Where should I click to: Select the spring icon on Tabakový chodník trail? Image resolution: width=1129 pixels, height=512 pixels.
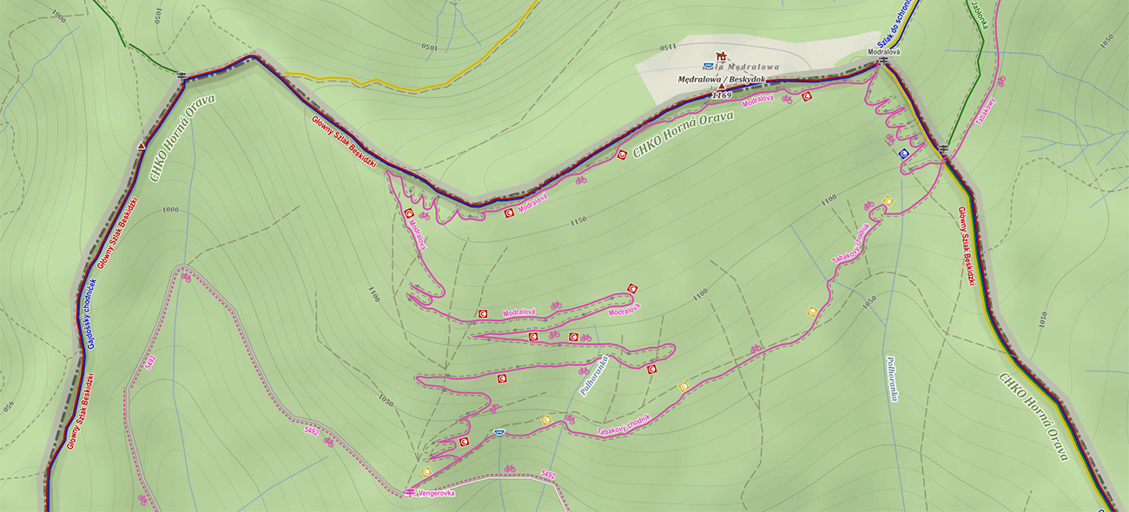pyautogui.click(x=498, y=432)
